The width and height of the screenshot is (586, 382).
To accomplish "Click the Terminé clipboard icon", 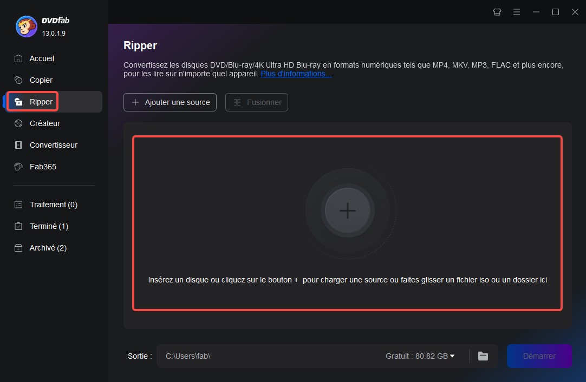I will [x=18, y=226].
